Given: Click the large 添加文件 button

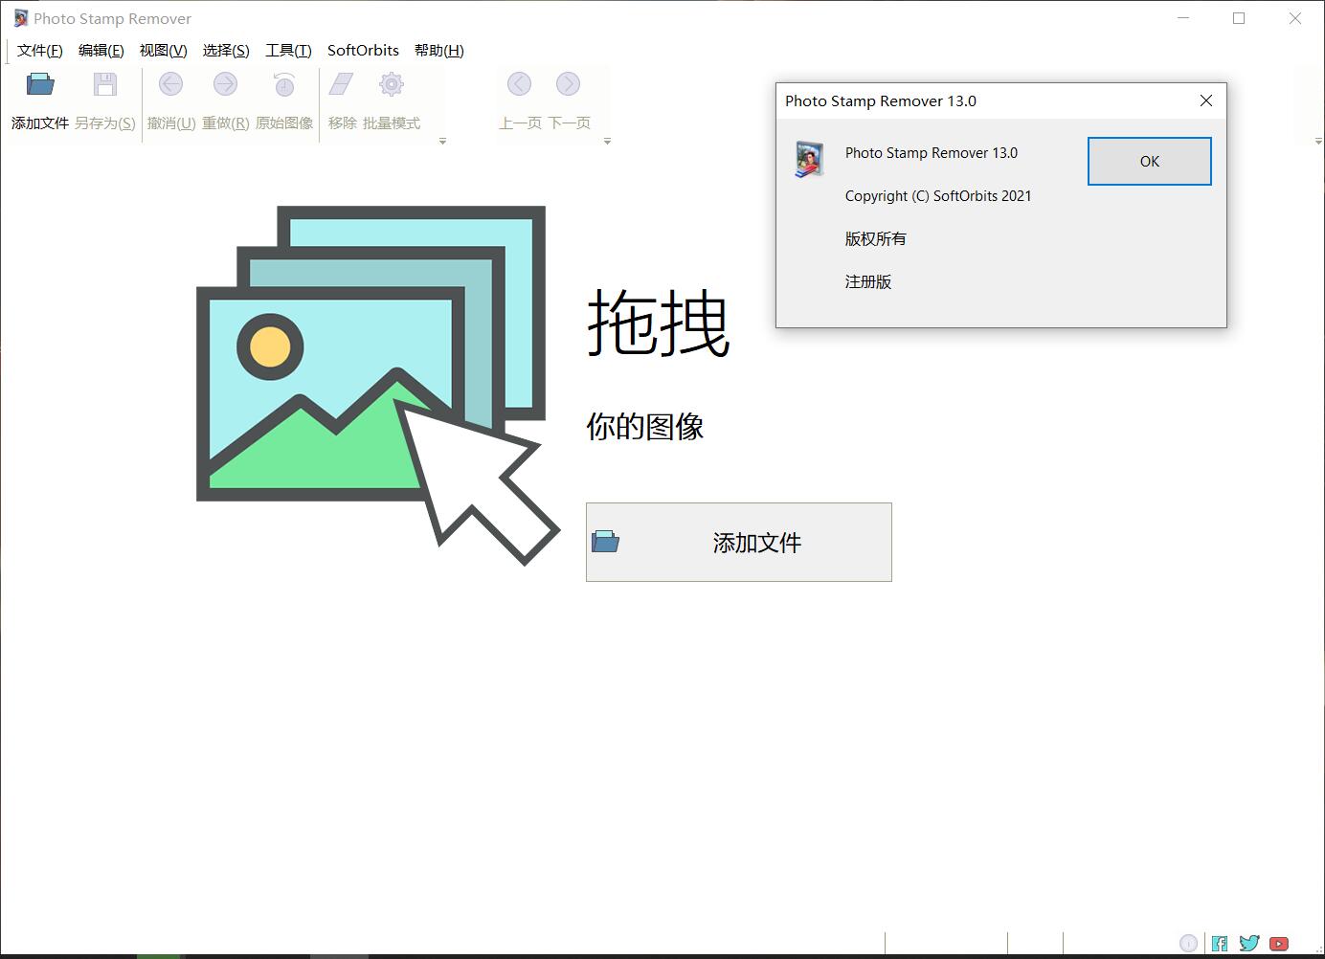Looking at the screenshot, I should [x=739, y=542].
